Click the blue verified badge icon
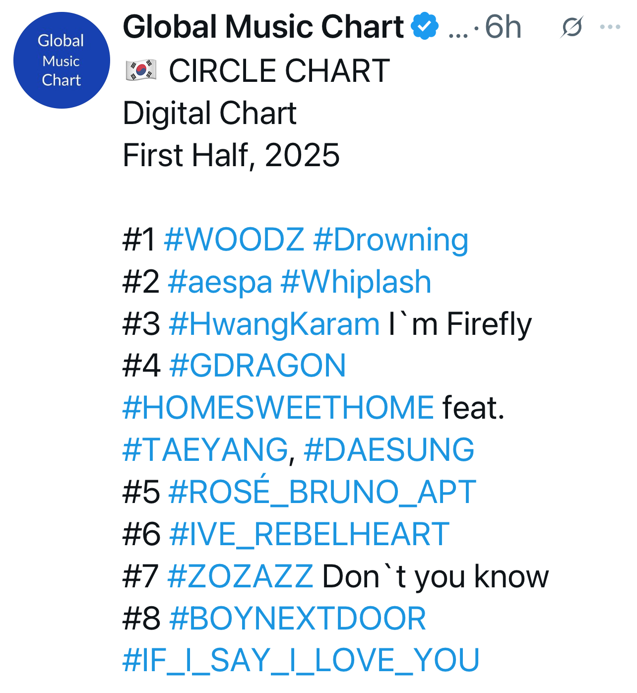 425,26
